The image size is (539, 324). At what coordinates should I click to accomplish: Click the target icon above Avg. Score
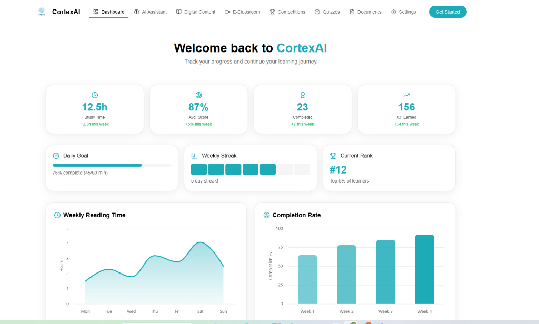(198, 95)
